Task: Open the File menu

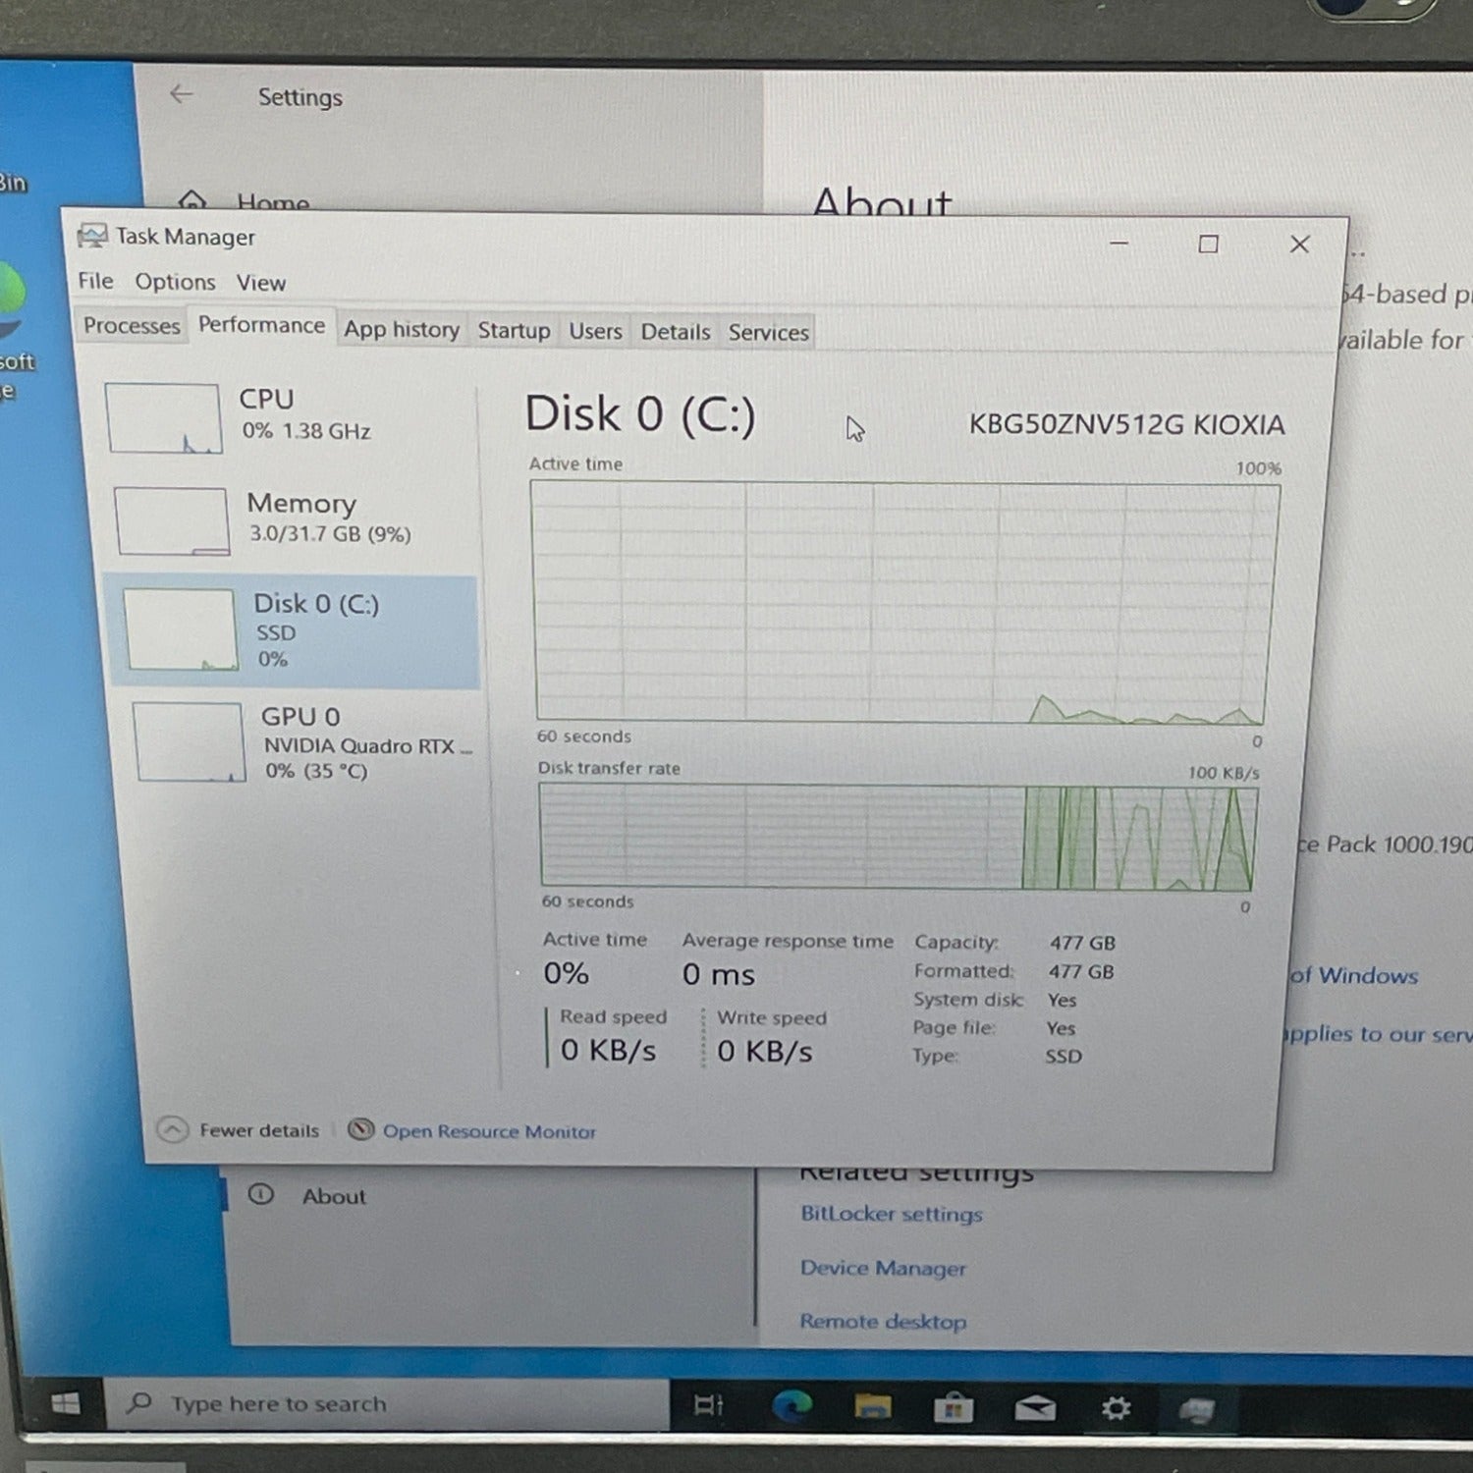Action: click(x=95, y=281)
